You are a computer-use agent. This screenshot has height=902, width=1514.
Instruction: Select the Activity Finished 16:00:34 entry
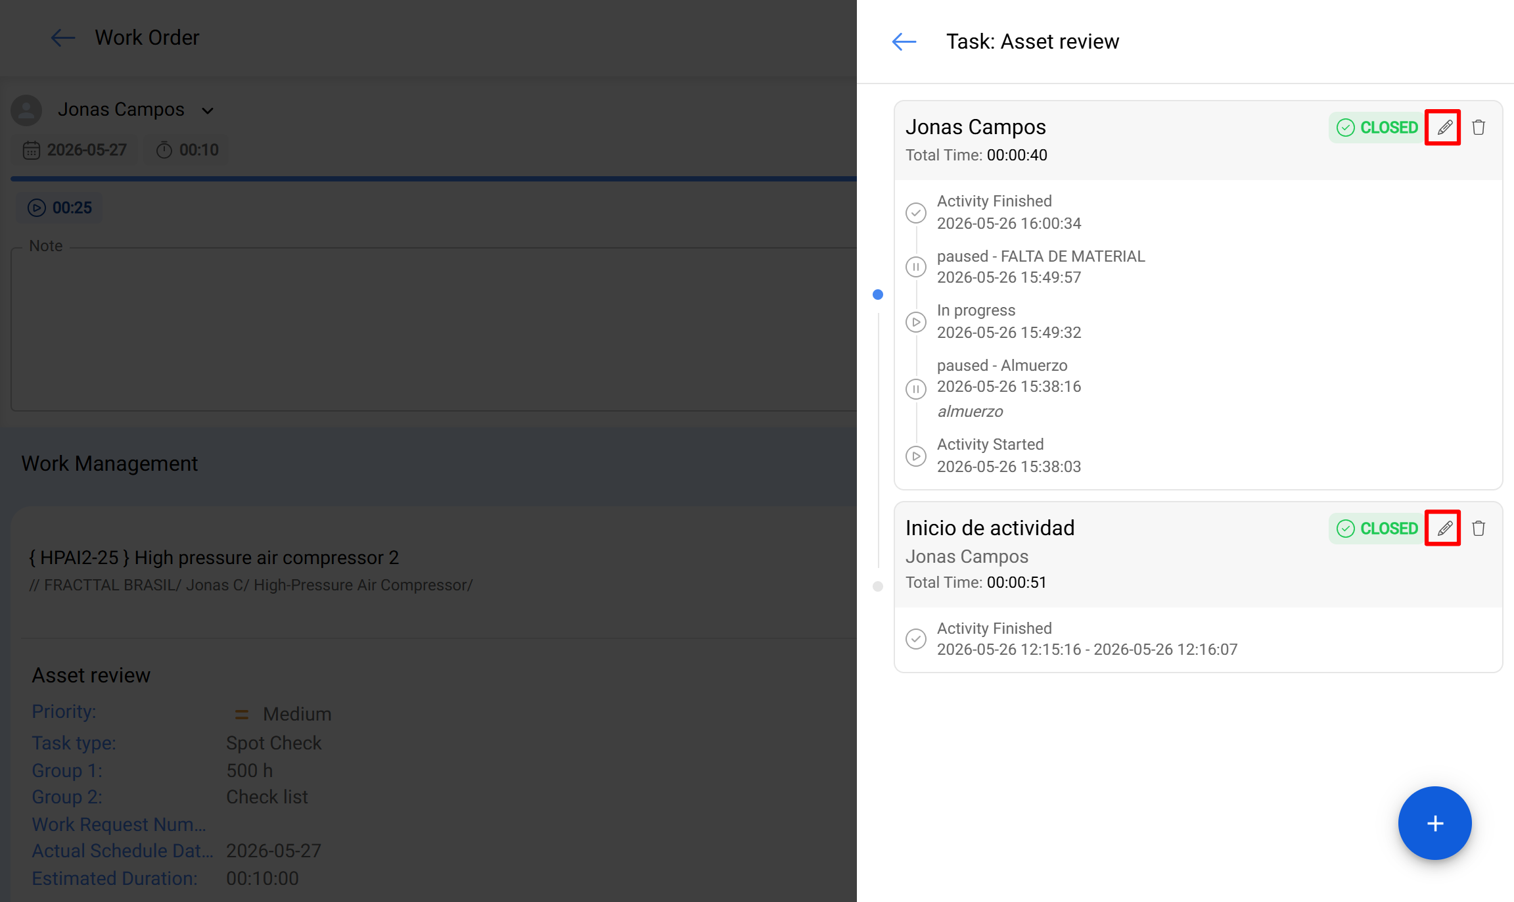(1009, 212)
